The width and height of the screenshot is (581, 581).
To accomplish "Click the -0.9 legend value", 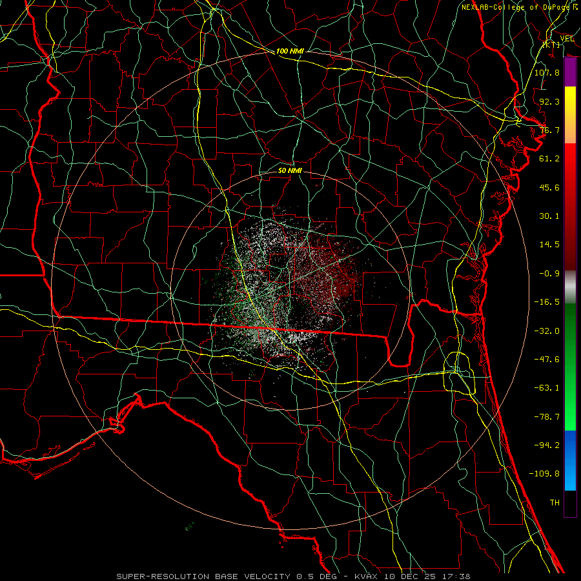I will coord(549,274).
